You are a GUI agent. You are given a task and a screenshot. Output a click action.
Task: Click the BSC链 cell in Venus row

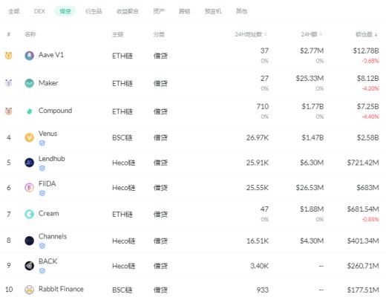click(122, 137)
